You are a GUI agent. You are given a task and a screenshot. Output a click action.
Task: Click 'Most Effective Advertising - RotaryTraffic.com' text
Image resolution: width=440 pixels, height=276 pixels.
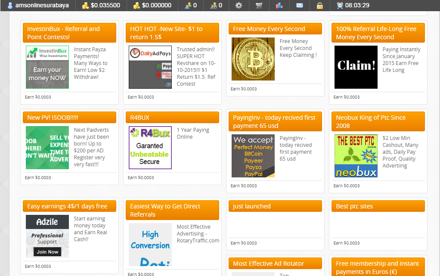[x=198, y=234]
